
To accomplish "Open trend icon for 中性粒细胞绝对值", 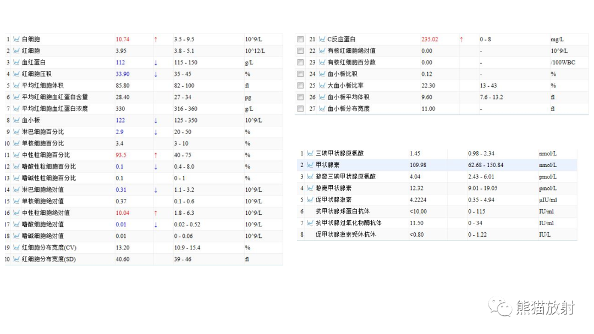I will click(16, 213).
